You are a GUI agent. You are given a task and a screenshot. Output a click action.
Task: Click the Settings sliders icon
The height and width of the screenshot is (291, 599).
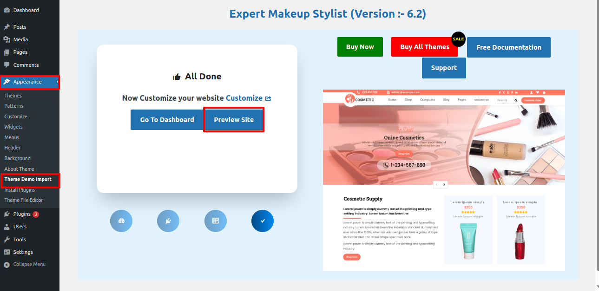point(7,252)
